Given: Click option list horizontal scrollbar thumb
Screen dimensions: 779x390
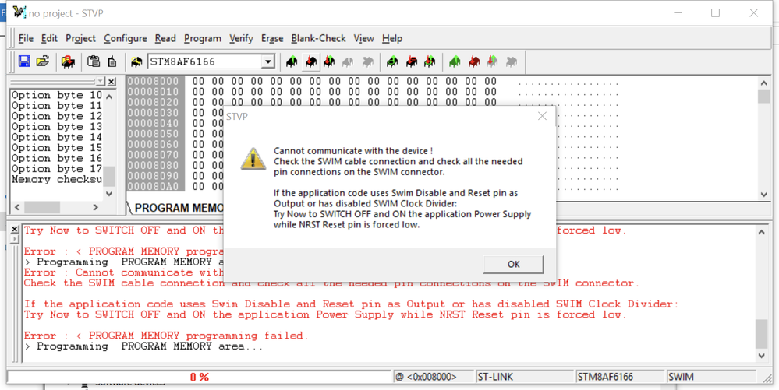Looking at the screenshot, I should [x=42, y=207].
